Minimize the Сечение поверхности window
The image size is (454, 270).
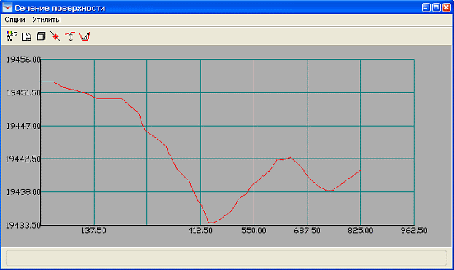[426, 7]
